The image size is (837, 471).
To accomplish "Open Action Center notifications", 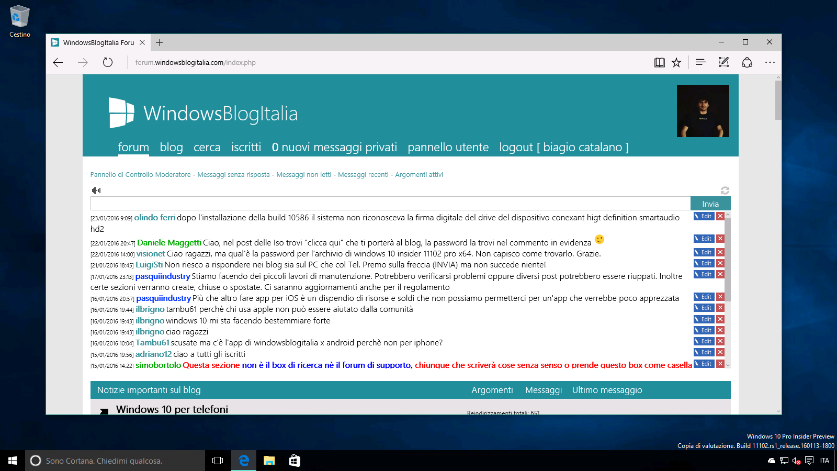I will tap(809, 461).
